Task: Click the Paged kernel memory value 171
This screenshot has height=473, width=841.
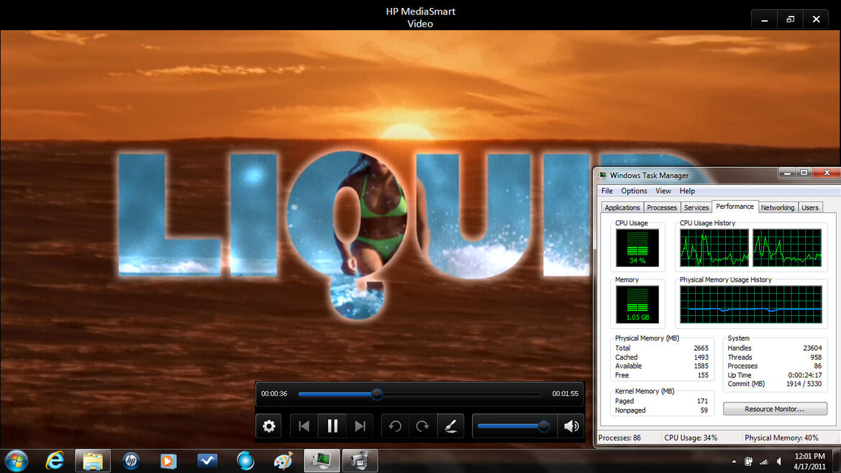Action: [x=702, y=401]
